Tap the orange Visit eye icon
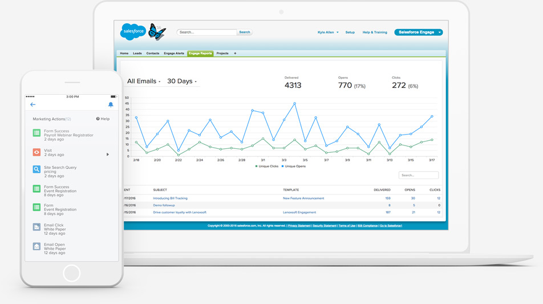The image size is (543, 304). tap(37, 152)
